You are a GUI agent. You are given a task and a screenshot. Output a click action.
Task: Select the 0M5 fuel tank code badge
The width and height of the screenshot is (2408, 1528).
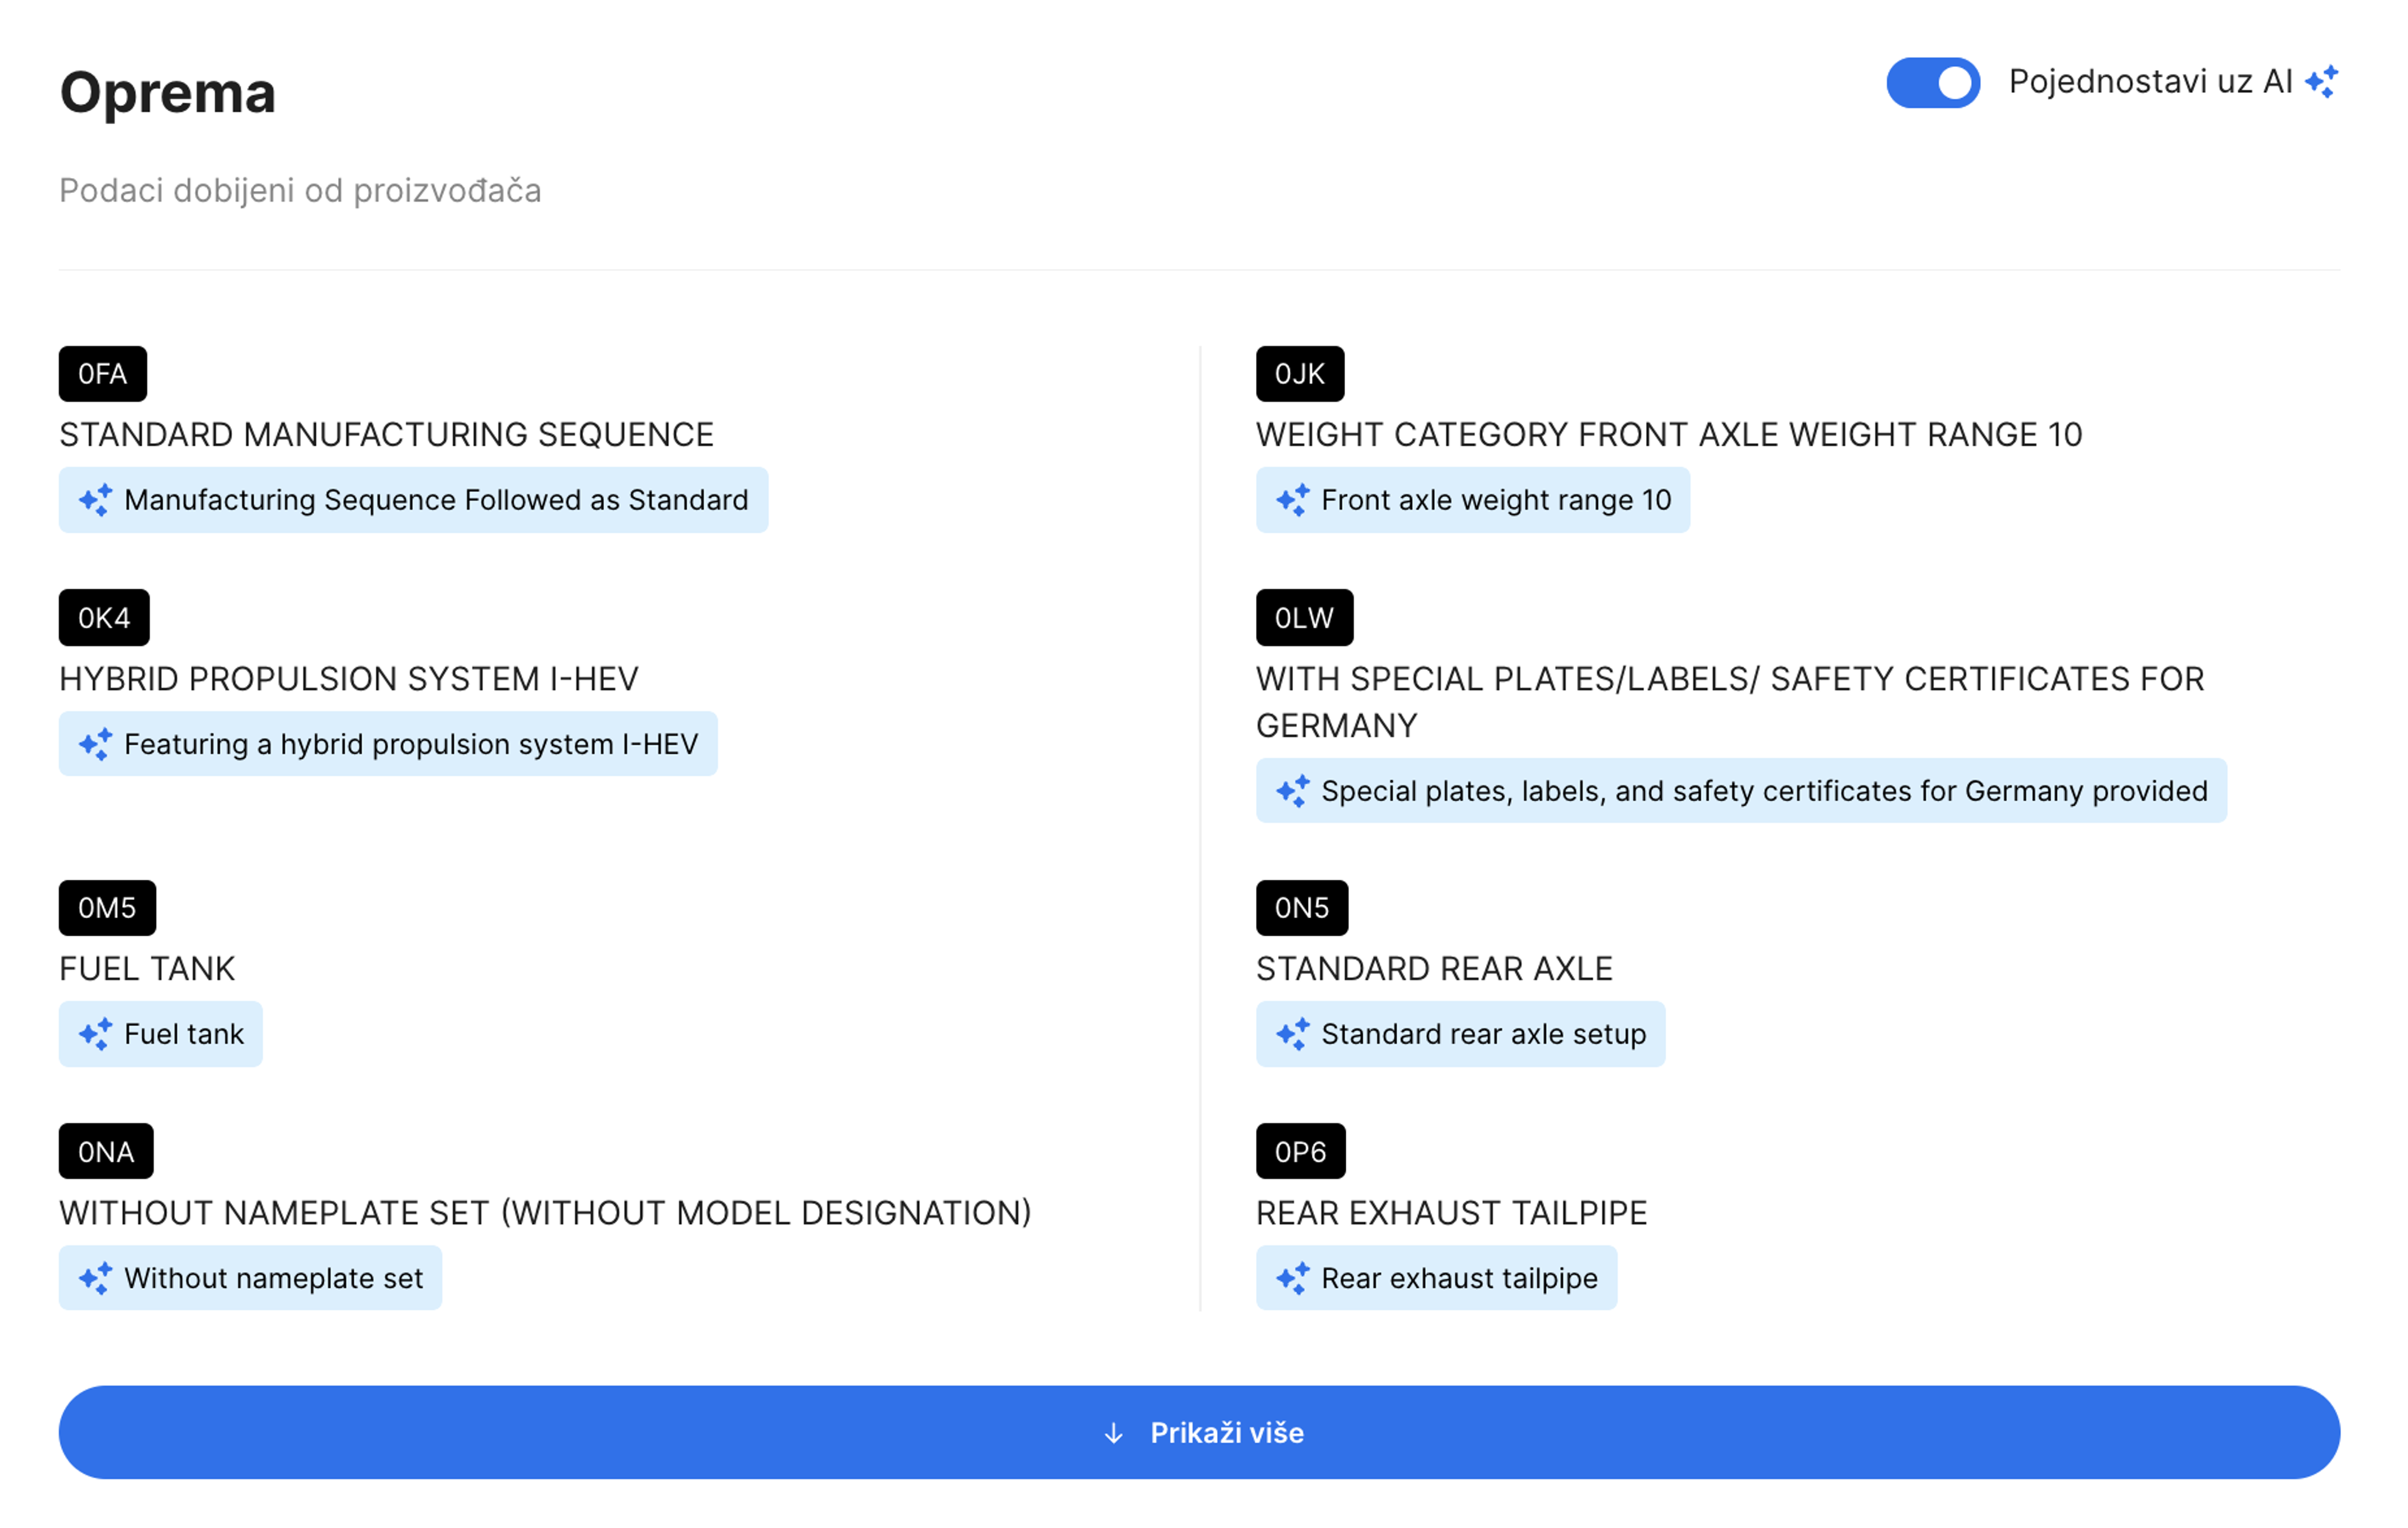tap(107, 908)
